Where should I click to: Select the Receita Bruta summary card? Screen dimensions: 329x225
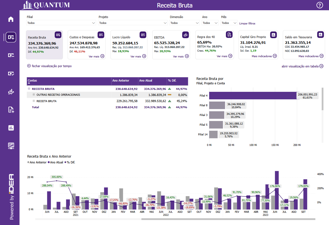pyautogui.click(x=44, y=45)
